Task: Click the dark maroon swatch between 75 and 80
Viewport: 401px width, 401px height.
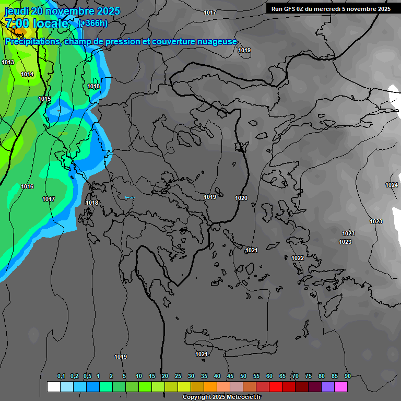Action: coord(314,386)
